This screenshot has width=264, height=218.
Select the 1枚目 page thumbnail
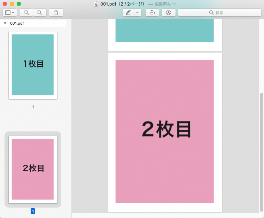[33, 65]
